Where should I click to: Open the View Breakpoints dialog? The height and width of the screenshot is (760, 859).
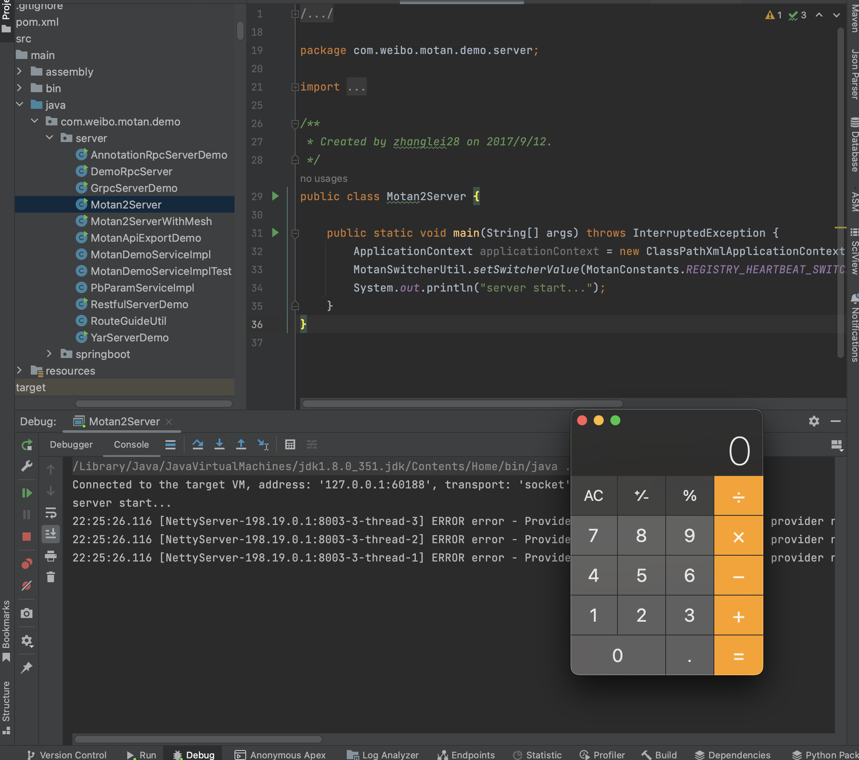tap(27, 564)
